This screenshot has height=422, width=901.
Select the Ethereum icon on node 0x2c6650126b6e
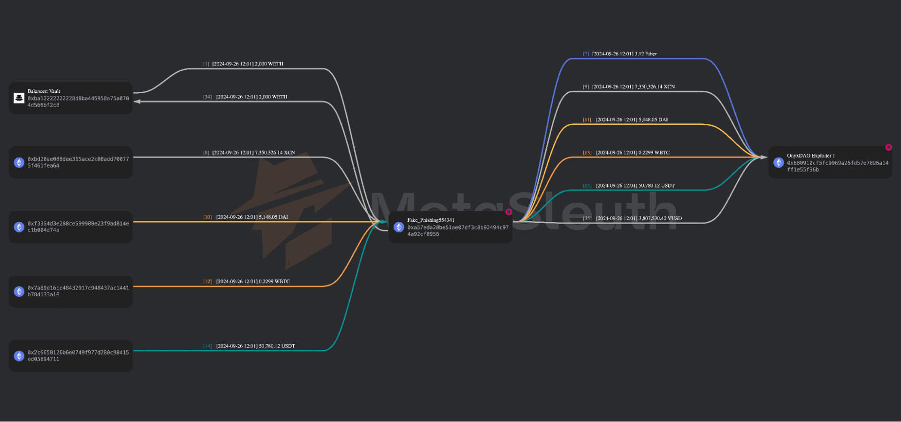coord(19,356)
